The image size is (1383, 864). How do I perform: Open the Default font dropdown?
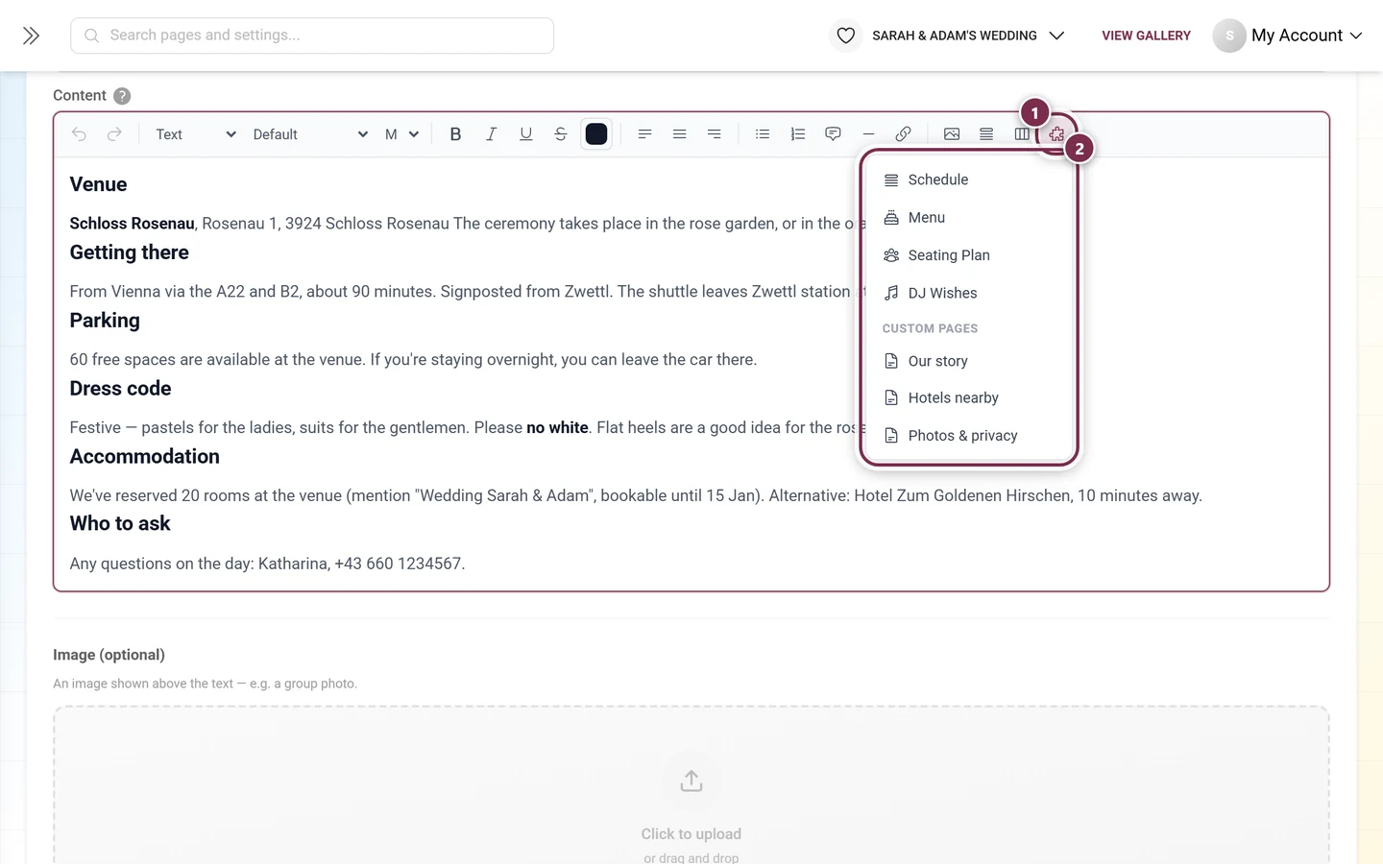point(309,134)
